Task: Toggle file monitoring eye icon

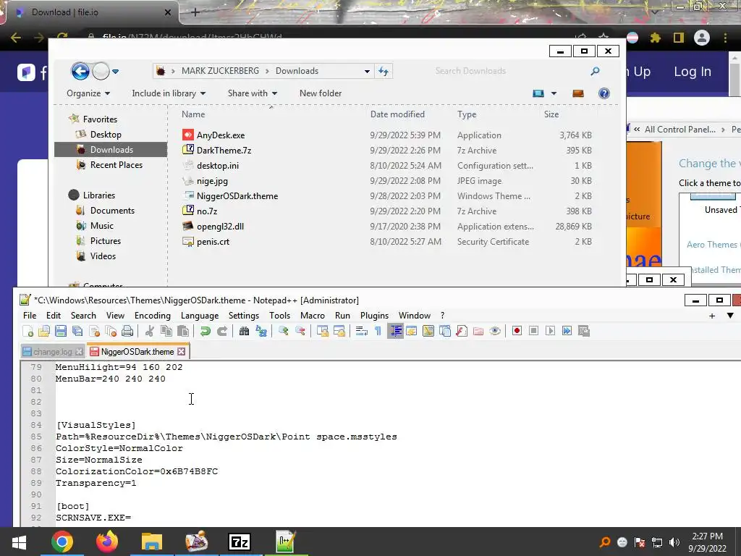Action: (x=495, y=331)
